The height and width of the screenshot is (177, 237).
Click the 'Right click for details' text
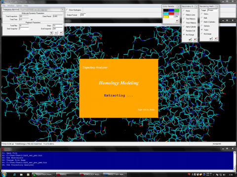tap(146, 110)
